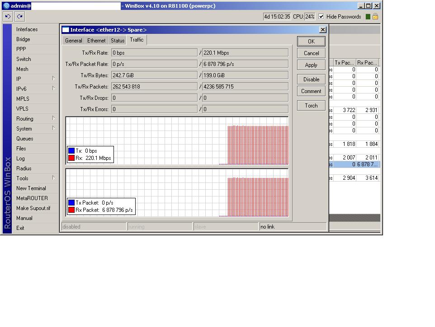Click the blue Tx Packet swatch
Viewport: 435px width, 327px height.
point(71,203)
